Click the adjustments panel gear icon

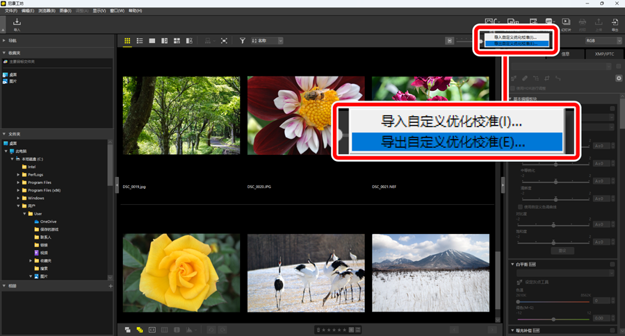pyautogui.click(x=619, y=78)
